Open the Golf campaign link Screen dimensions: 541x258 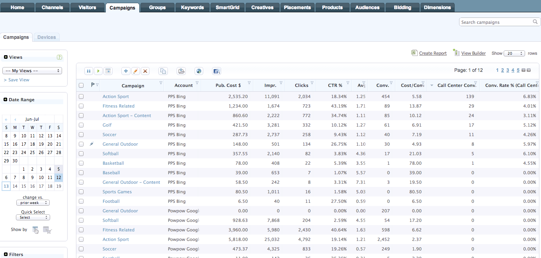107,125
